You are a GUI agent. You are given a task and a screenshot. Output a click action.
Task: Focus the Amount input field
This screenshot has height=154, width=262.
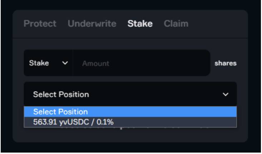[142, 63]
